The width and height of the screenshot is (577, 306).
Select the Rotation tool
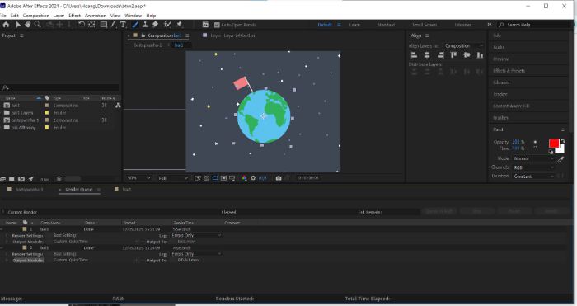(x=82, y=25)
